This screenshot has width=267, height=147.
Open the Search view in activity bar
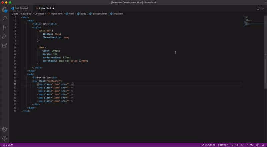tap(5, 18)
